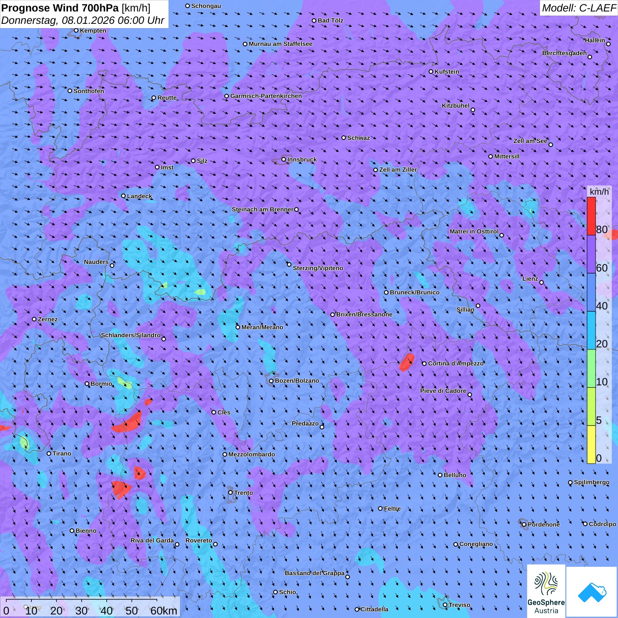Click the Sterzing/Vipiteno label
The height and width of the screenshot is (618, 618).
(318, 268)
